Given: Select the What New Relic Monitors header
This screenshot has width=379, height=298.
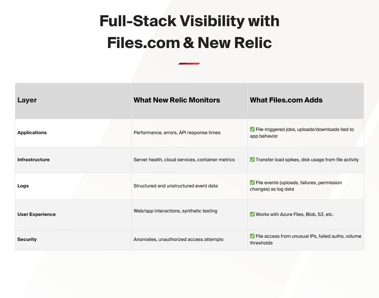Looking at the screenshot, I should (x=177, y=100).
